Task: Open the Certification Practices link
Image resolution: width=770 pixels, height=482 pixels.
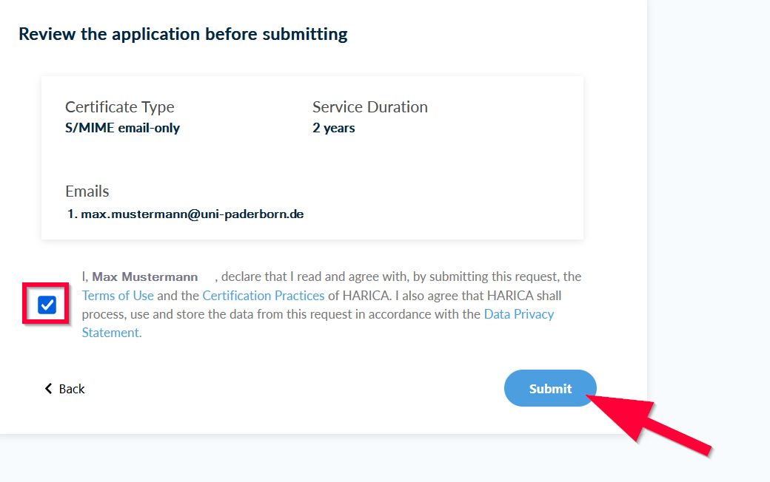Action: coord(264,296)
